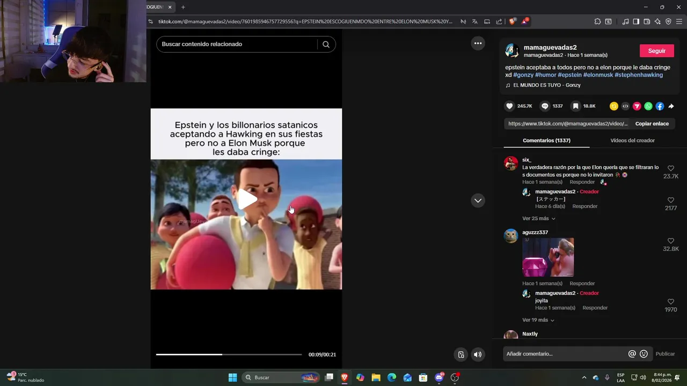
Task: Open the browser extensions puzzle icon
Action: tap(597, 21)
